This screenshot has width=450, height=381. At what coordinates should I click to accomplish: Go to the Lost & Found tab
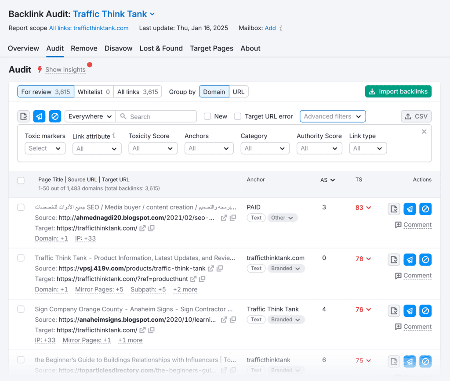(x=161, y=48)
